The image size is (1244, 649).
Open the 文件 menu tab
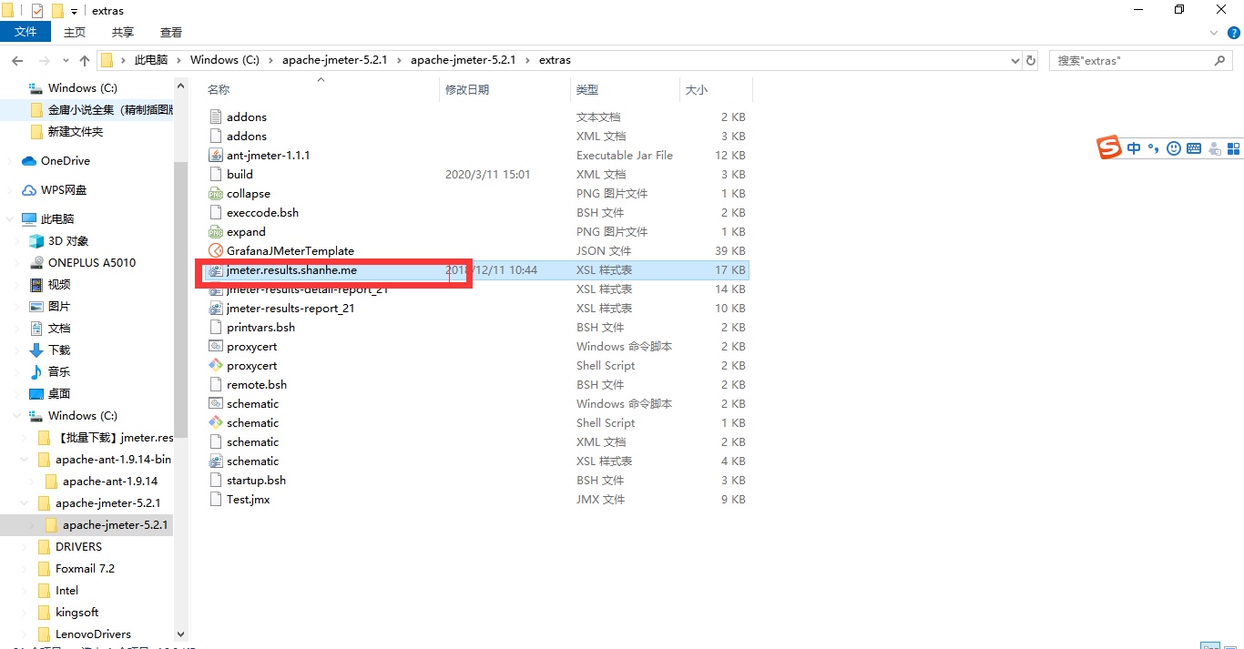point(25,32)
